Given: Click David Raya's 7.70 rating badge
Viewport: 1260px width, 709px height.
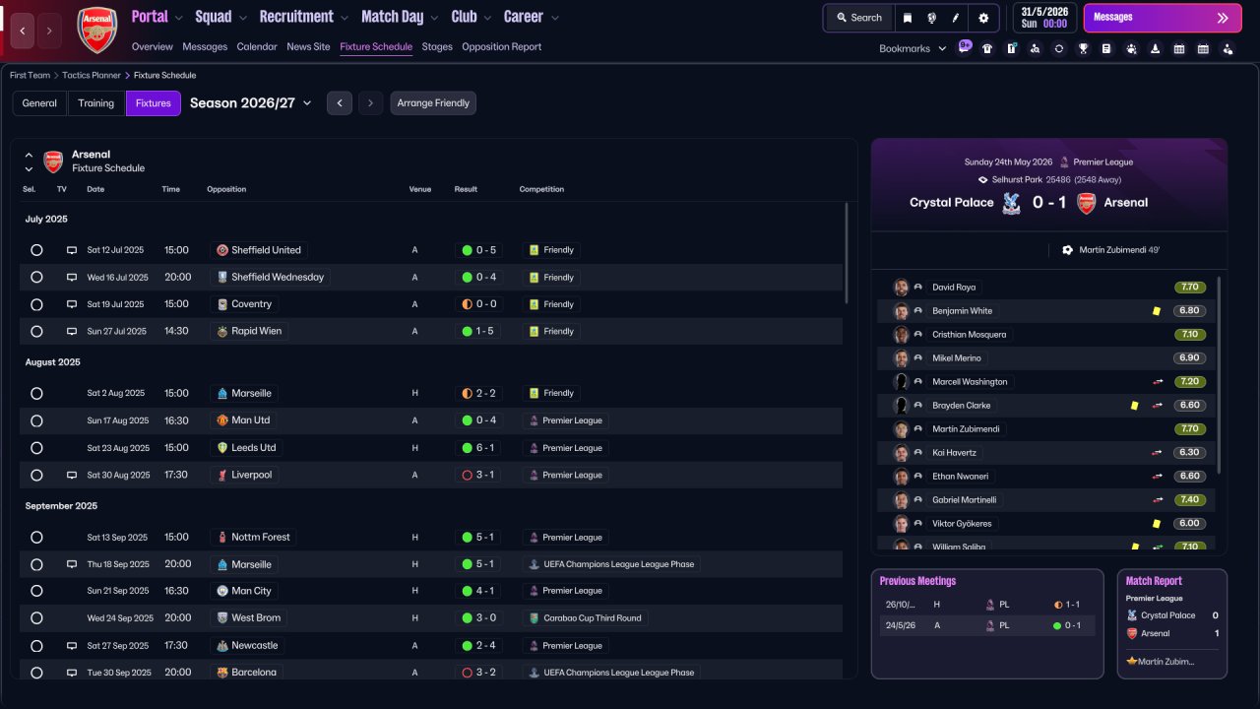Looking at the screenshot, I should pyautogui.click(x=1189, y=288).
